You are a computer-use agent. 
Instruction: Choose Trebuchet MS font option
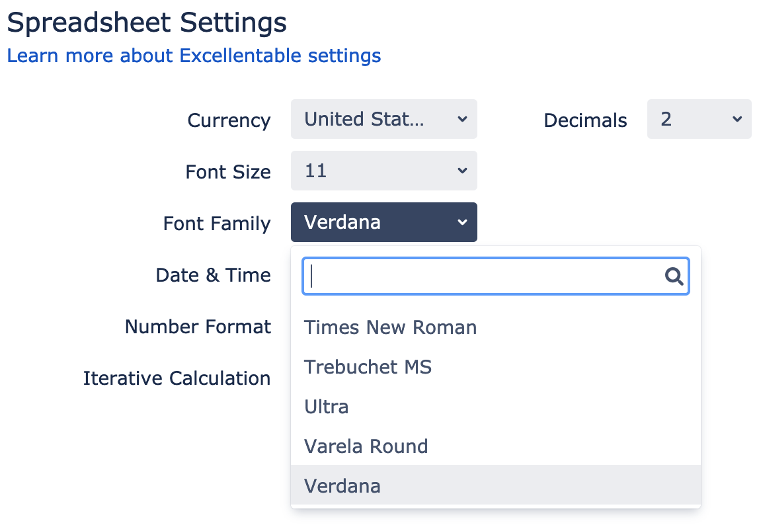[x=496, y=367]
